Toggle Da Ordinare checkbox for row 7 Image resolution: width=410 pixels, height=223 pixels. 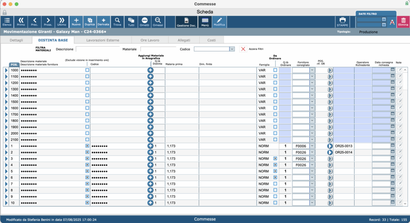pos(275,184)
